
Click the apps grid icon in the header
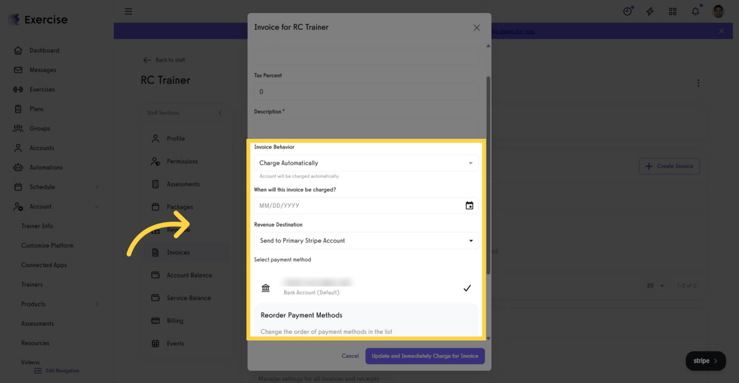(672, 11)
